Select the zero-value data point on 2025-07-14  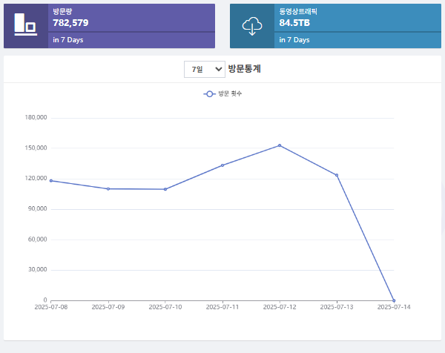(394, 300)
